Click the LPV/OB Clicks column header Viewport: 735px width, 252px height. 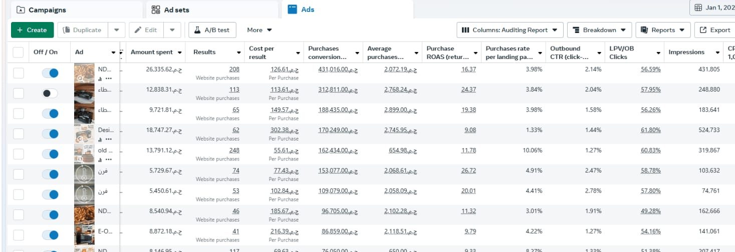(x=621, y=52)
